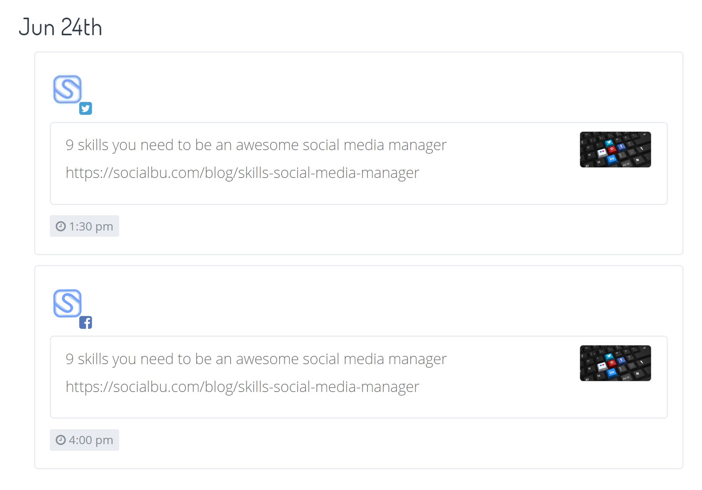The image size is (702, 490).
Task: Click the Facebook badge icon on second post
Action: [85, 322]
